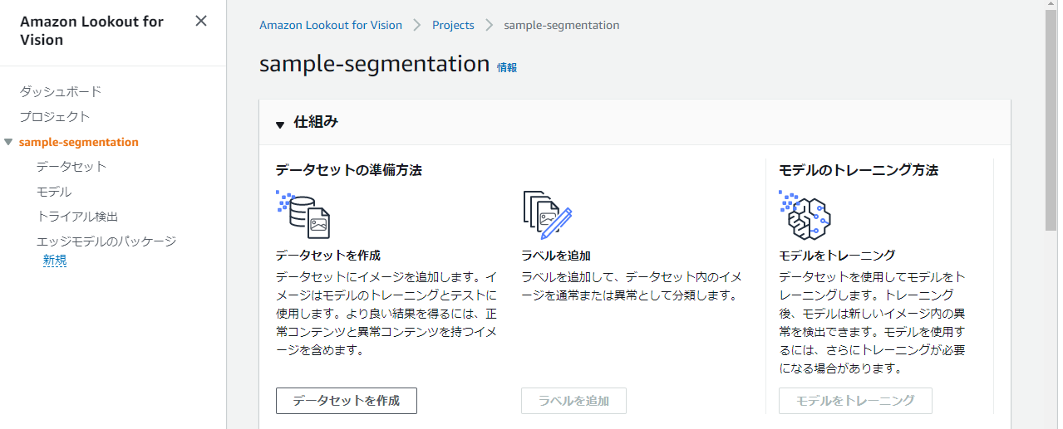Close the Amazon Lookout for Vision sidebar
The width and height of the screenshot is (1063, 429).
[x=201, y=21]
